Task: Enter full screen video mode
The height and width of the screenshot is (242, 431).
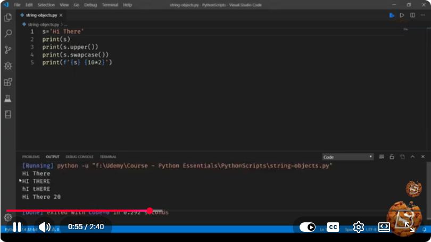Action: click(x=410, y=227)
